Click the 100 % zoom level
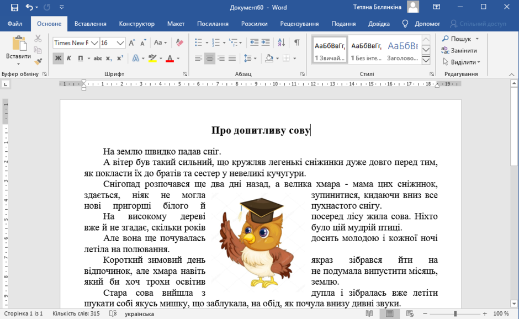The image size is (519, 319). point(501,313)
